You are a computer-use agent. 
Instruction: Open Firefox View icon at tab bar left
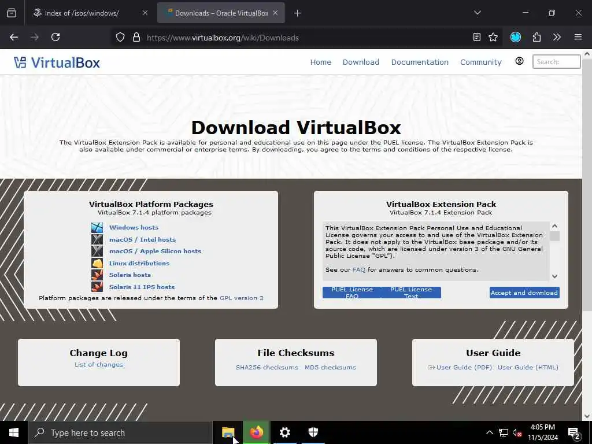[x=12, y=13]
